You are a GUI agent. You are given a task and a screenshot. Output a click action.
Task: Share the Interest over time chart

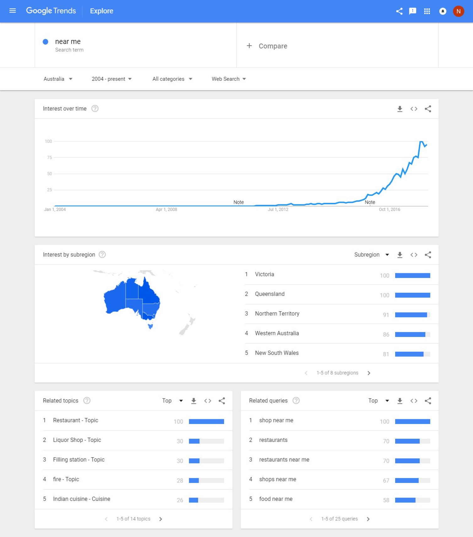[x=428, y=109]
